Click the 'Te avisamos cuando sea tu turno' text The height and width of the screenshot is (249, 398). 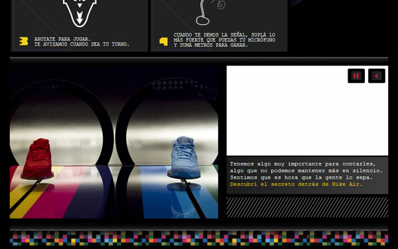pos(82,44)
